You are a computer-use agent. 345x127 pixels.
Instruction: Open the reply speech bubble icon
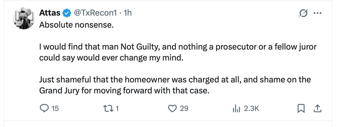(x=45, y=108)
